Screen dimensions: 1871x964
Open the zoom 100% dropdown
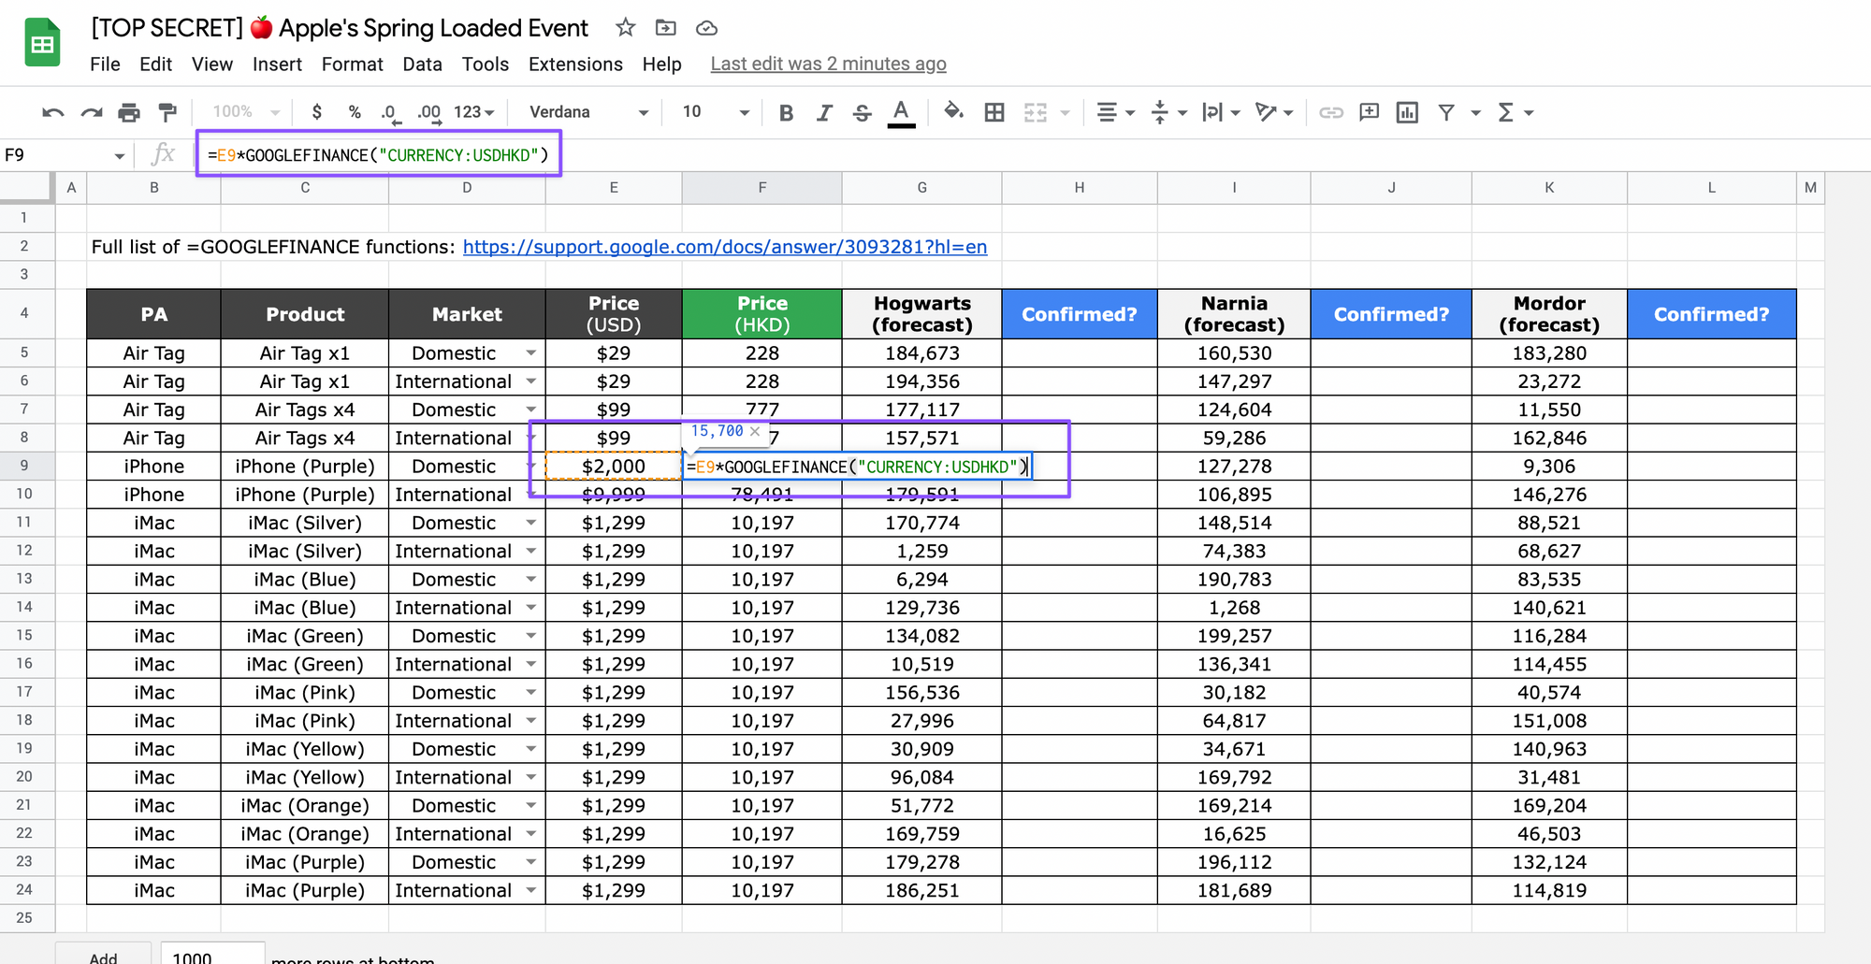point(246,112)
